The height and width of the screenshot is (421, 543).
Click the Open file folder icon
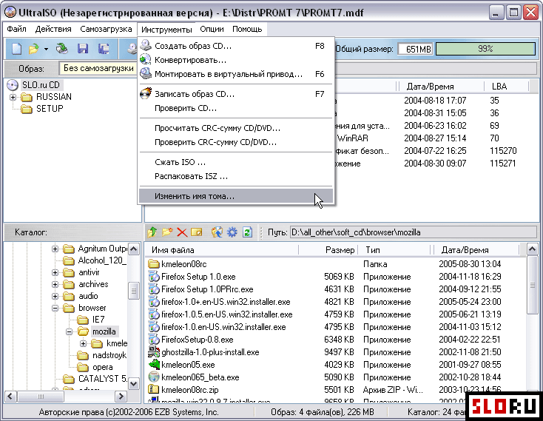click(x=33, y=49)
